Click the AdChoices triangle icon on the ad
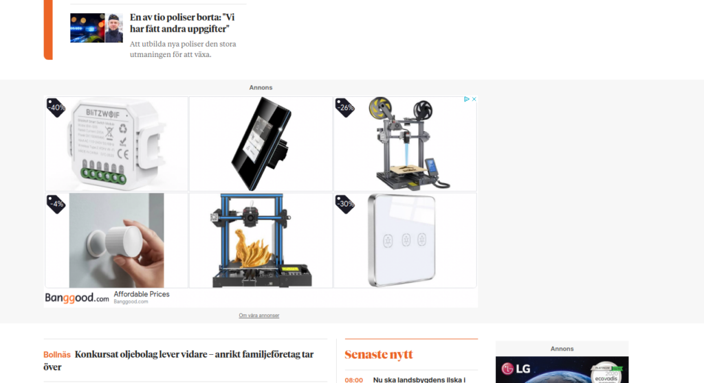This screenshot has height=383, width=704. coord(467,99)
